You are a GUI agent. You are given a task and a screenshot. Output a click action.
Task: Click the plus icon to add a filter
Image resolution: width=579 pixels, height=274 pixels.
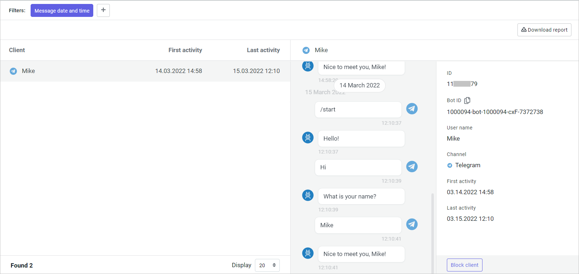coord(103,10)
